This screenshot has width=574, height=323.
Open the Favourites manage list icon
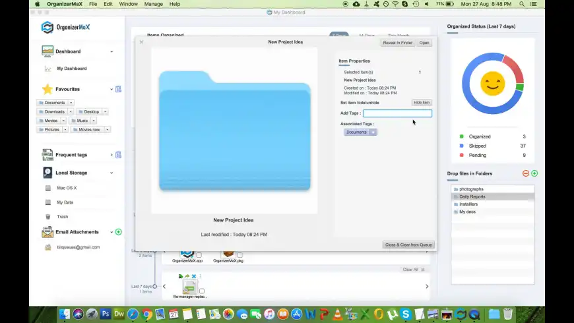tap(118, 89)
